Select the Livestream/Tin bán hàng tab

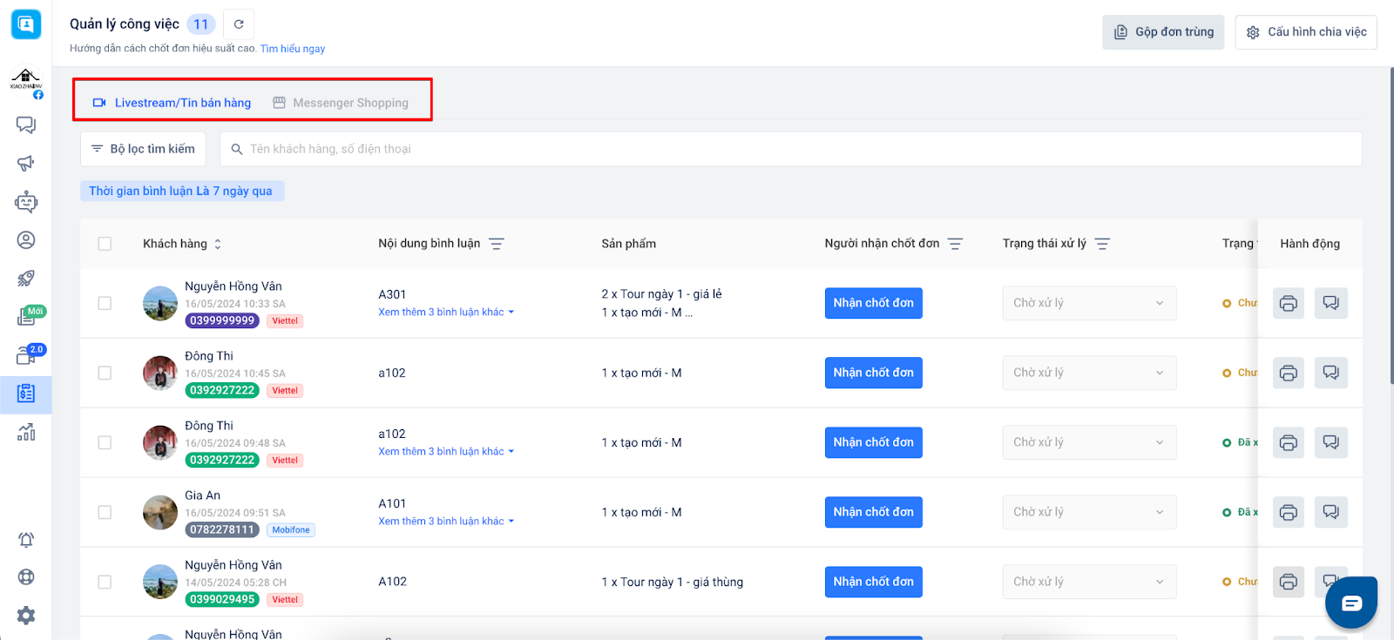pyautogui.click(x=173, y=103)
